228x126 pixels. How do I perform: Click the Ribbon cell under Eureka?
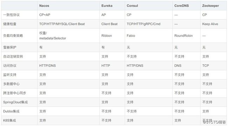pyautogui.click(x=107, y=36)
